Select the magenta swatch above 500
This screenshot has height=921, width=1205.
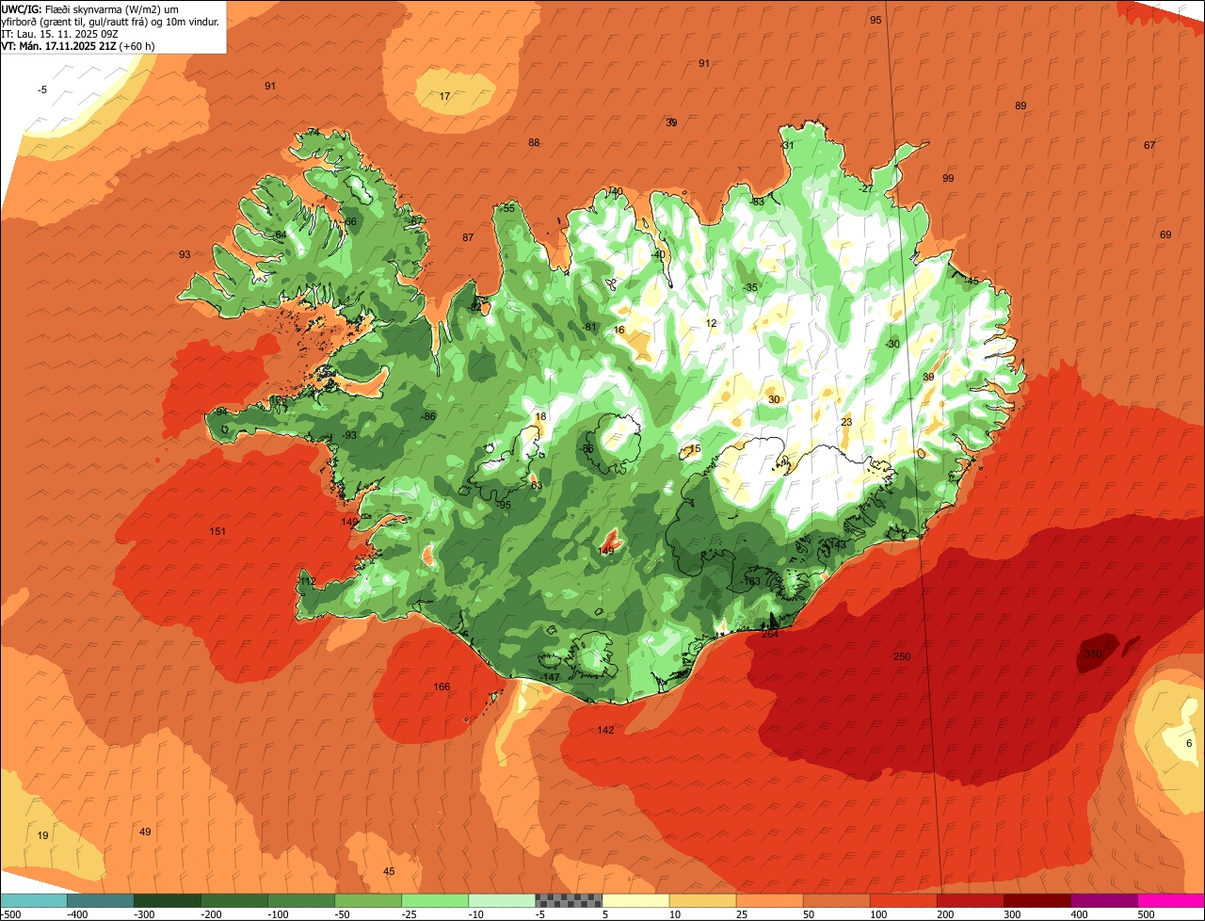[x=1170, y=900]
